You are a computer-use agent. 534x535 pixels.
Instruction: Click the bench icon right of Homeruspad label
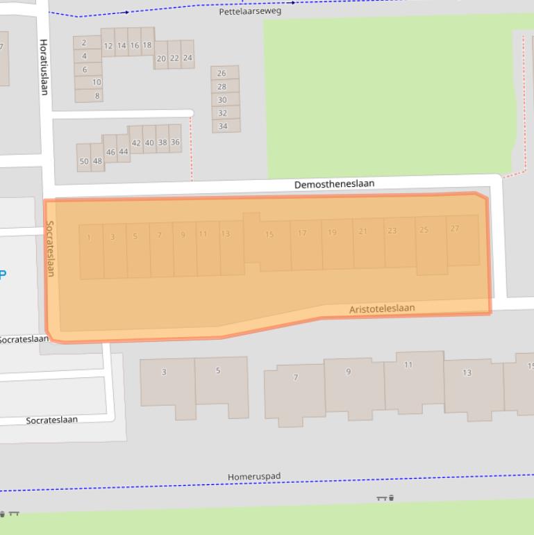click(381, 498)
